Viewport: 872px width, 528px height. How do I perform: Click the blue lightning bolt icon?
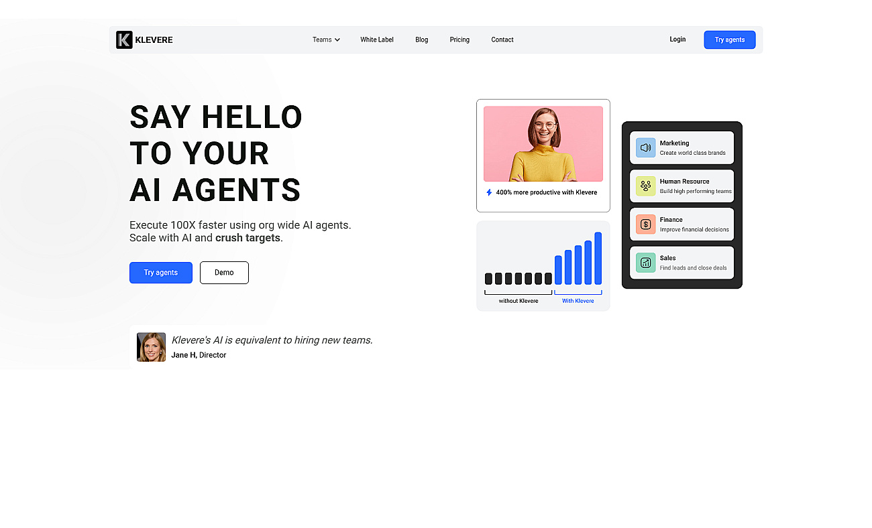[x=489, y=192]
